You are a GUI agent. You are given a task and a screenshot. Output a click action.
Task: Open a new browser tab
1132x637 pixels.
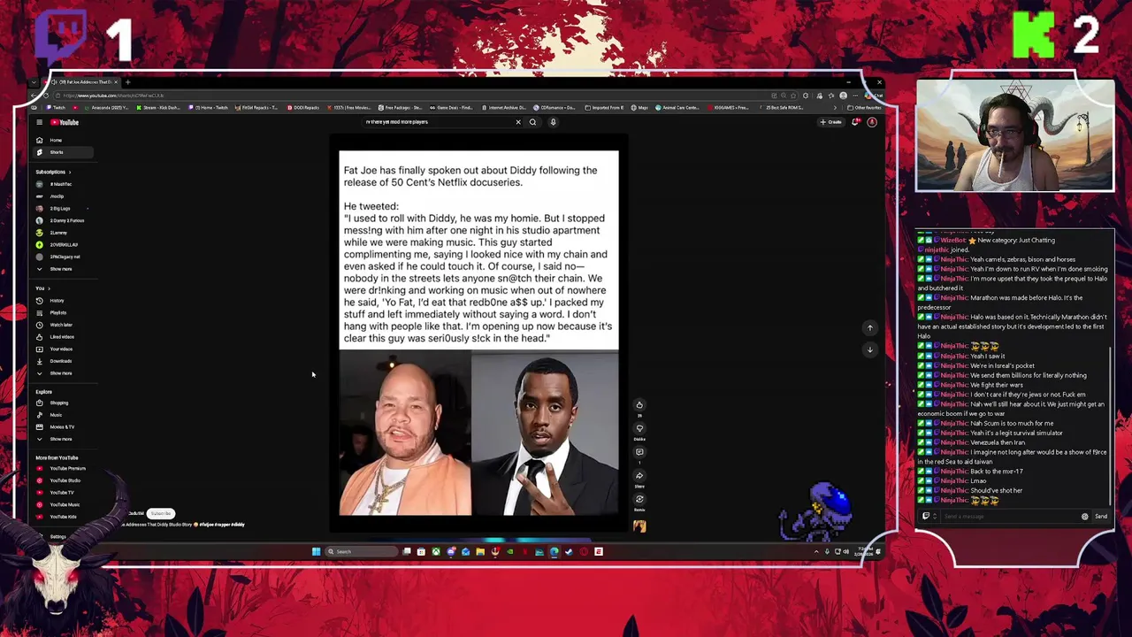(x=127, y=82)
